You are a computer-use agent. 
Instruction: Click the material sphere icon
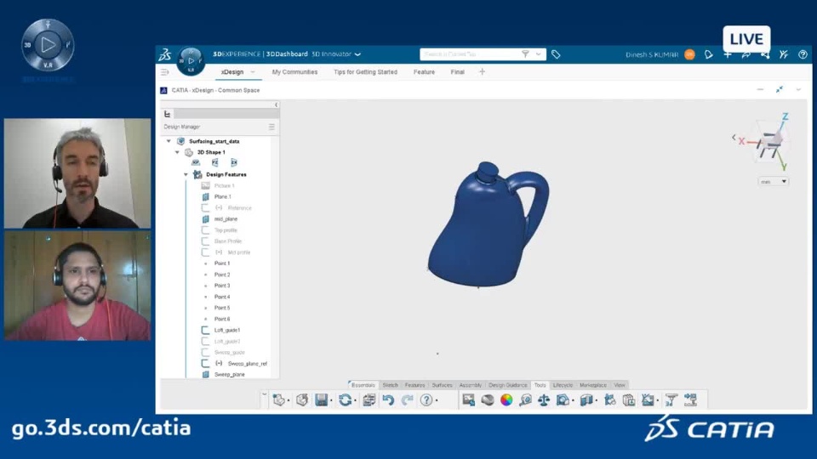click(x=487, y=399)
